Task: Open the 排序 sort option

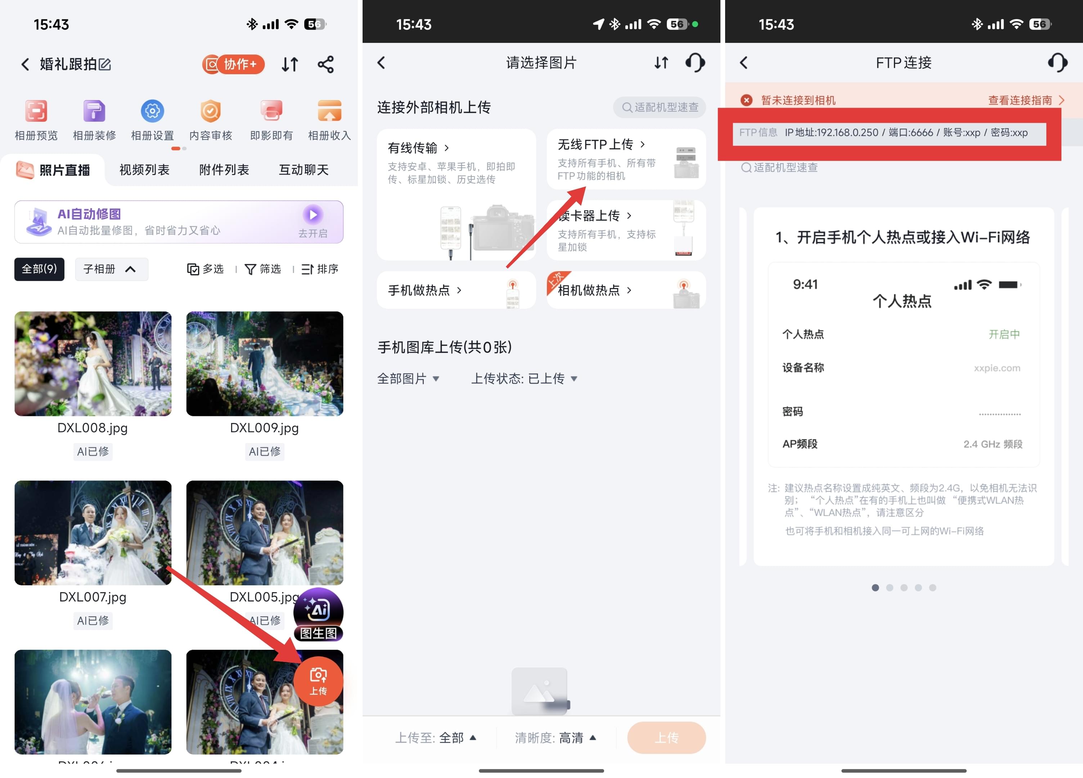Action: pyautogui.click(x=320, y=269)
